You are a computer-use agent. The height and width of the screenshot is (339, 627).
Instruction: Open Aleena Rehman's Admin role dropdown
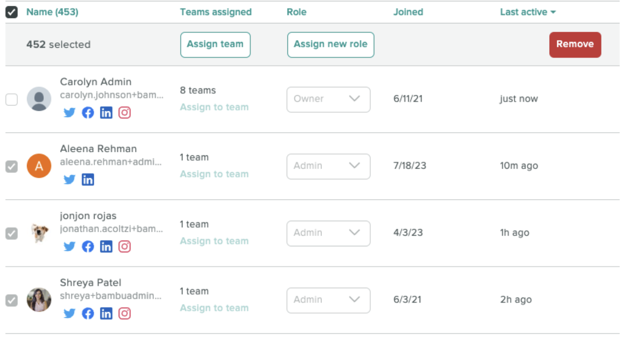pos(328,166)
